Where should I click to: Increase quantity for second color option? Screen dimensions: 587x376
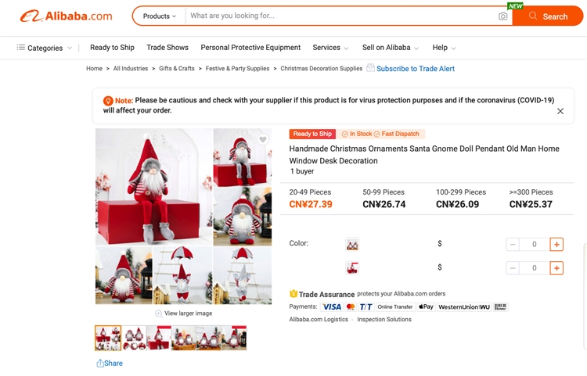[556, 268]
